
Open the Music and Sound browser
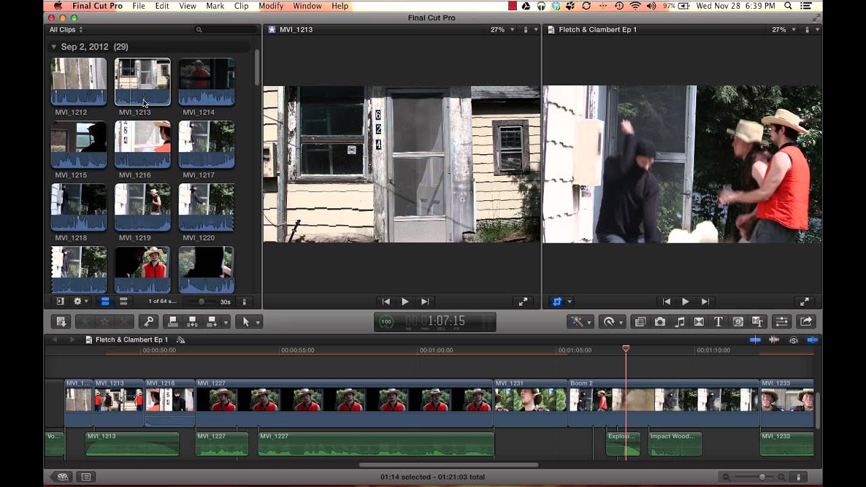(x=680, y=322)
